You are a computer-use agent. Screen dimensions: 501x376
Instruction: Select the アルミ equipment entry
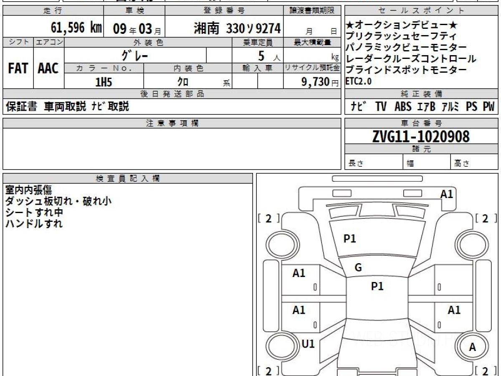click(451, 107)
